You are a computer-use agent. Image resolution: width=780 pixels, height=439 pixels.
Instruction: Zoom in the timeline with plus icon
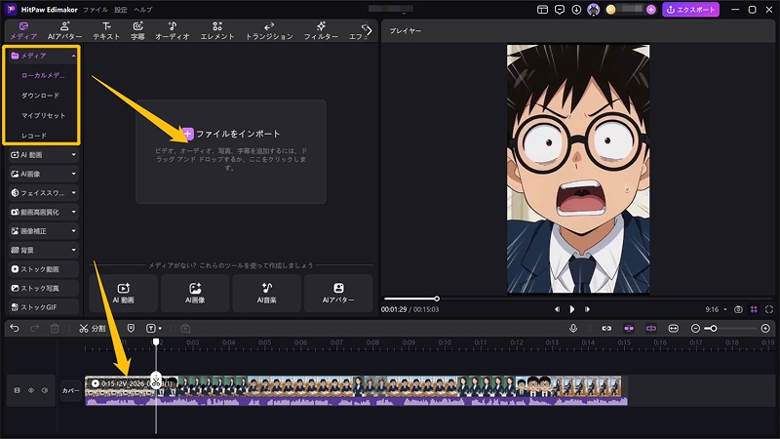765,329
